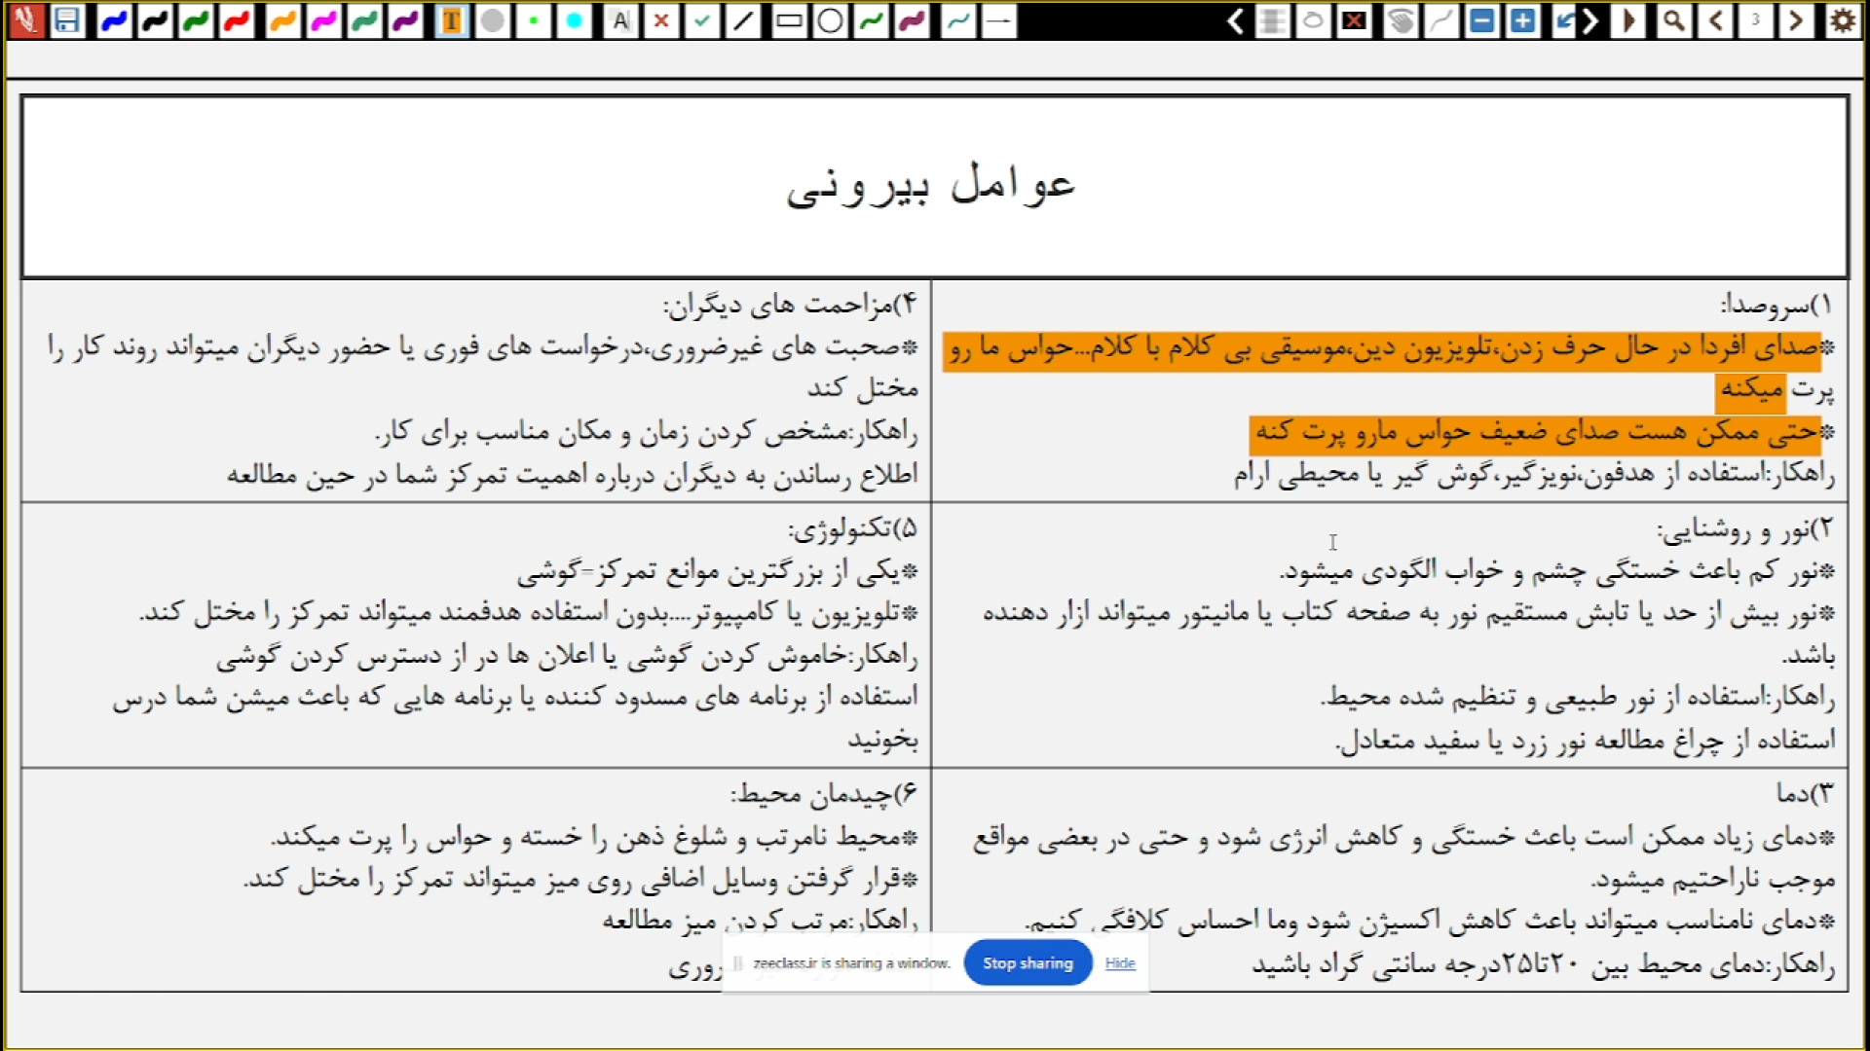The image size is (1870, 1051).
Task: Click the blue plus zoom-in button
Action: (1522, 20)
